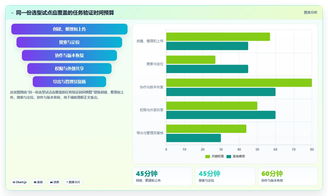The height and width of the screenshot is (196, 328).
Task: Click the description paragraph under the funnel
Action: pyautogui.click(x=67, y=95)
